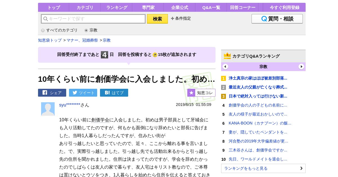
Task: Open the Q&A一覧 tab
Action: (211, 7)
